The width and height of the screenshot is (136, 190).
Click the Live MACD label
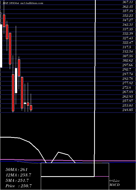click(115, 183)
